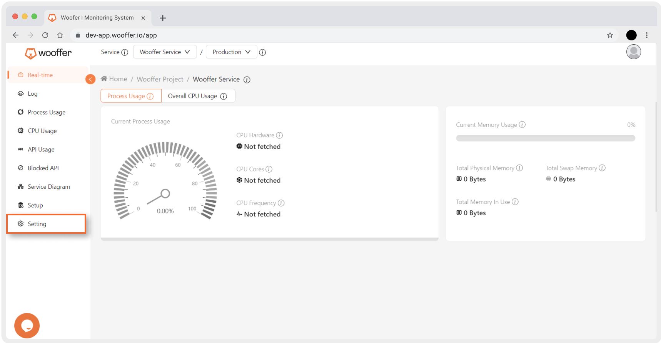
Task: Click CPU Cores 'Not fetched' value
Action: pos(262,180)
